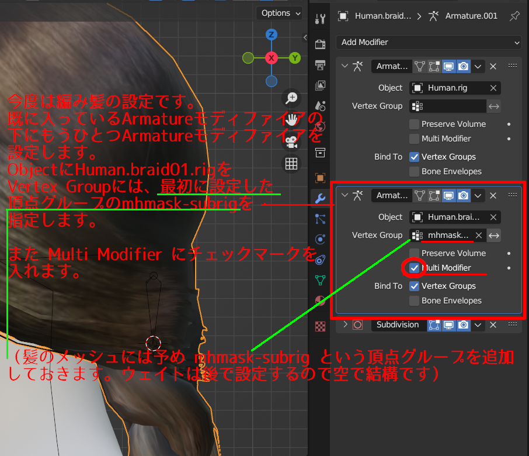Click the walk navigation hand icon in the viewport

pyautogui.click(x=292, y=119)
